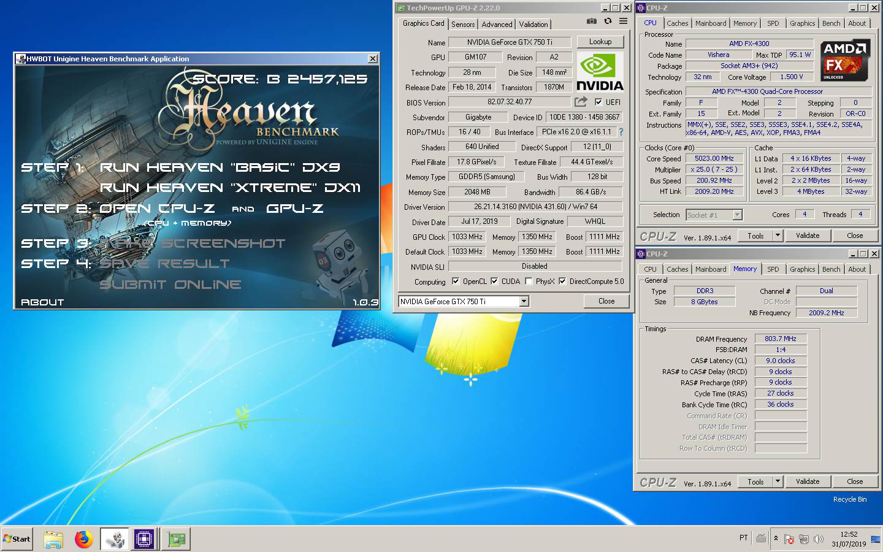
Task: Click Submit Online in Heaven app
Action: [170, 285]
